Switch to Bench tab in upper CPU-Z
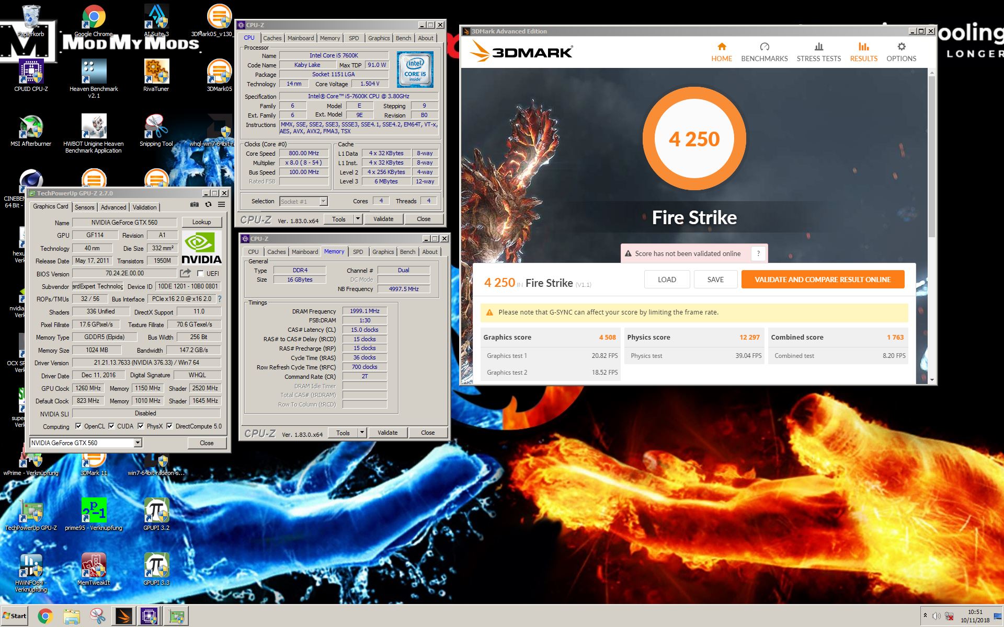The height and width of the screenshot is (627, 1004). tap(403, 38)
